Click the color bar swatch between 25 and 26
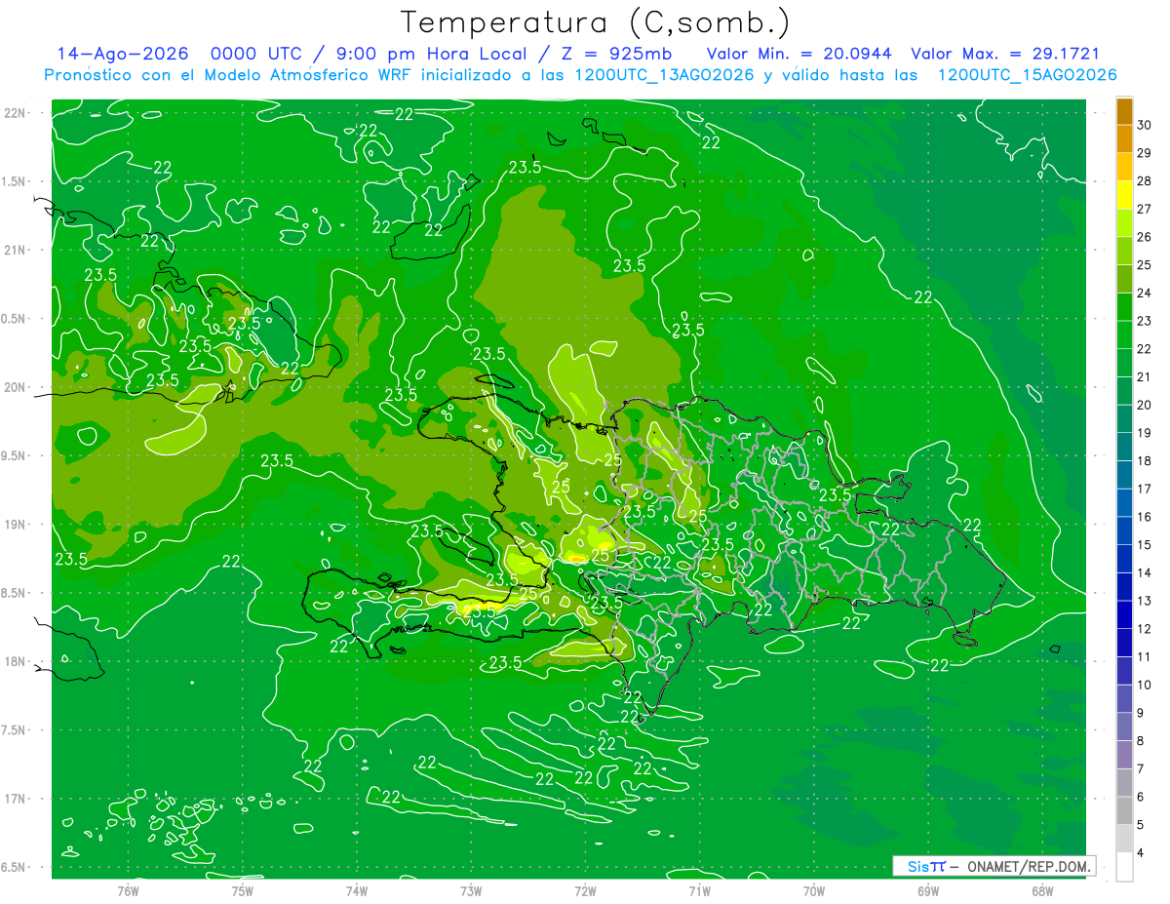The width and height of the screenshot is (1170, 904). (1124, 251)
